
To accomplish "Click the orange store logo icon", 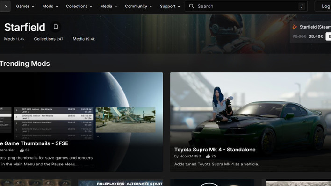I will (295, 27).
